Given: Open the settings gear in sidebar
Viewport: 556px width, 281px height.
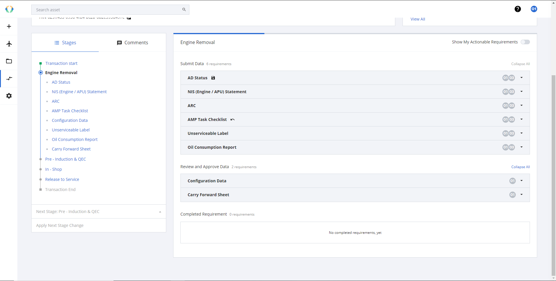Looking at the screenshot, I should [9, 96].
